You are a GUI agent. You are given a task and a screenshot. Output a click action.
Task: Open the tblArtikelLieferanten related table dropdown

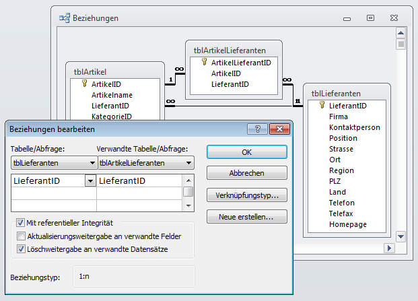pyautogui.click(x=189, y=163)
